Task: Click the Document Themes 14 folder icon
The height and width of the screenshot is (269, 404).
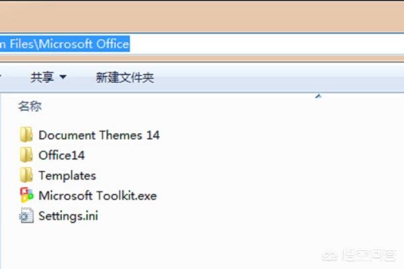Action: [26, 134]
